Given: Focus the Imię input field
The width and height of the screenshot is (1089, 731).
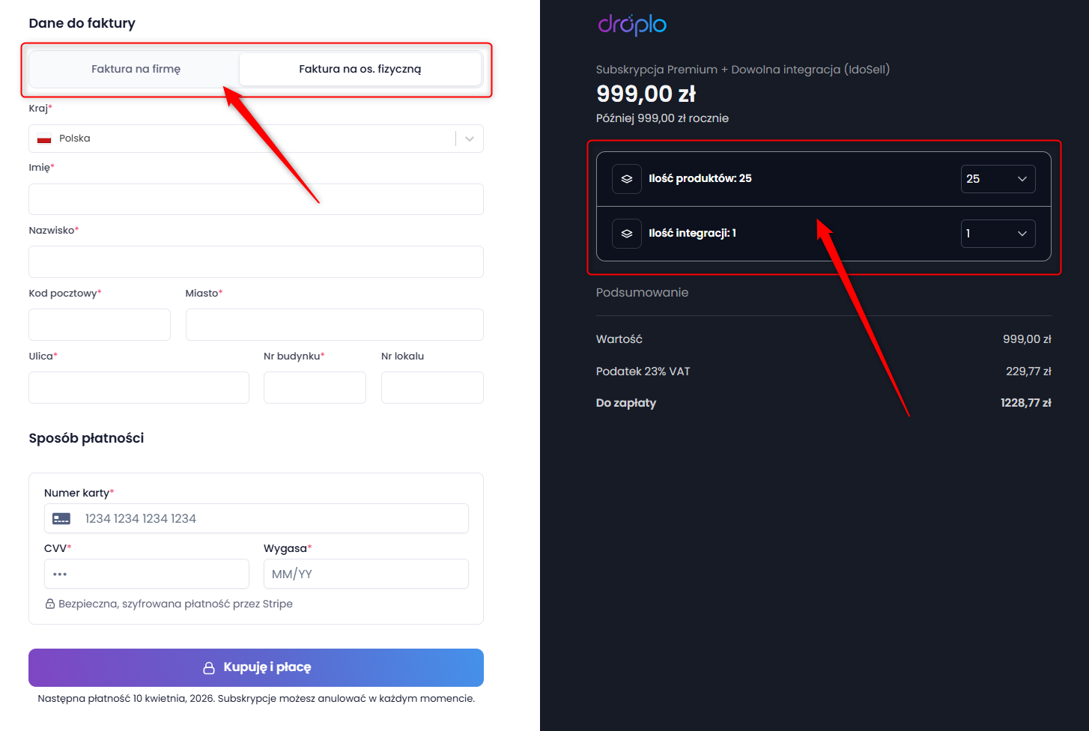Looking at the screenshot, I should pos(256,199).
